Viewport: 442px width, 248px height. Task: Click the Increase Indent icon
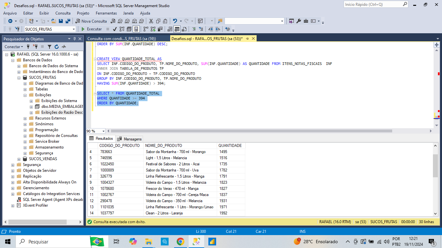coord(218,29)
